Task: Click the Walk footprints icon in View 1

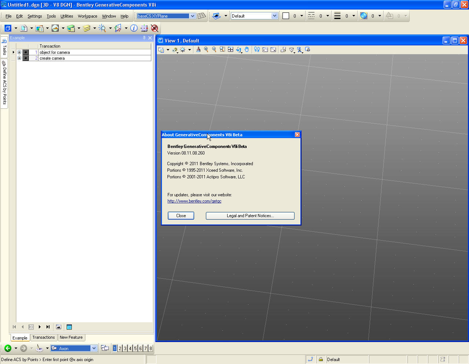Action: [x=257, y=49]
